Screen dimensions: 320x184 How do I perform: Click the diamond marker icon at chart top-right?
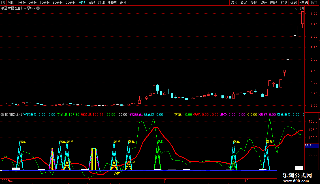[296, 8]
